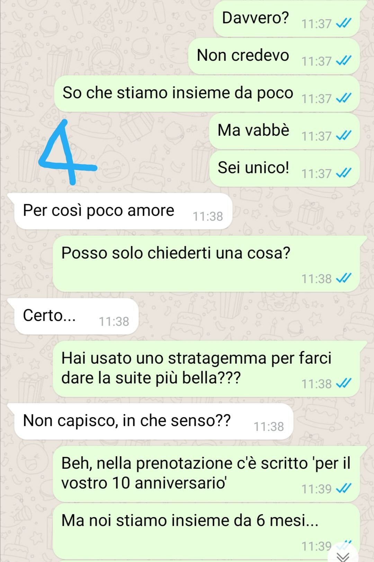The height and width of the screenshot is (562, 374).
Task: Click read ticks on stratagemma message
Action: [344, 383]
